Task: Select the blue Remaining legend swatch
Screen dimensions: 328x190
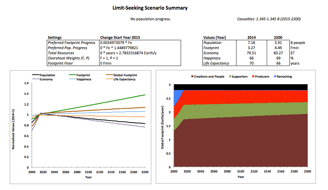Action: pyautogui.click(x=275, y=77)
